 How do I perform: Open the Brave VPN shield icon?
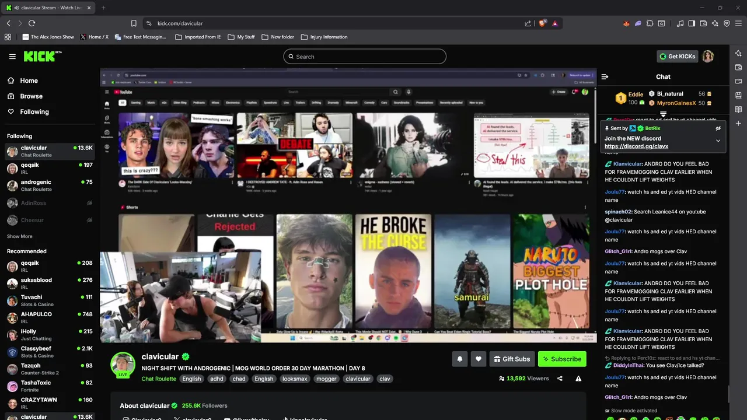[727, 23]
